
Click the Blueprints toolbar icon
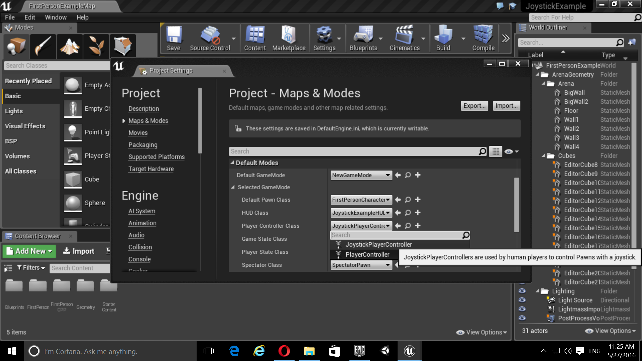[363, 38]
